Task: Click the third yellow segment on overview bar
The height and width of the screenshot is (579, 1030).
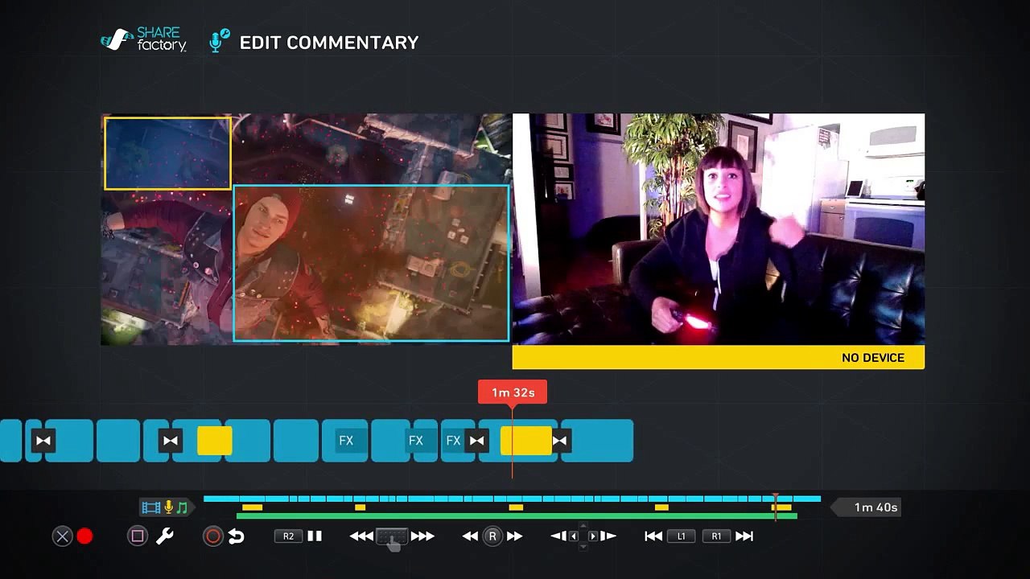Action: pyautogui.click(x=516, y=507)
